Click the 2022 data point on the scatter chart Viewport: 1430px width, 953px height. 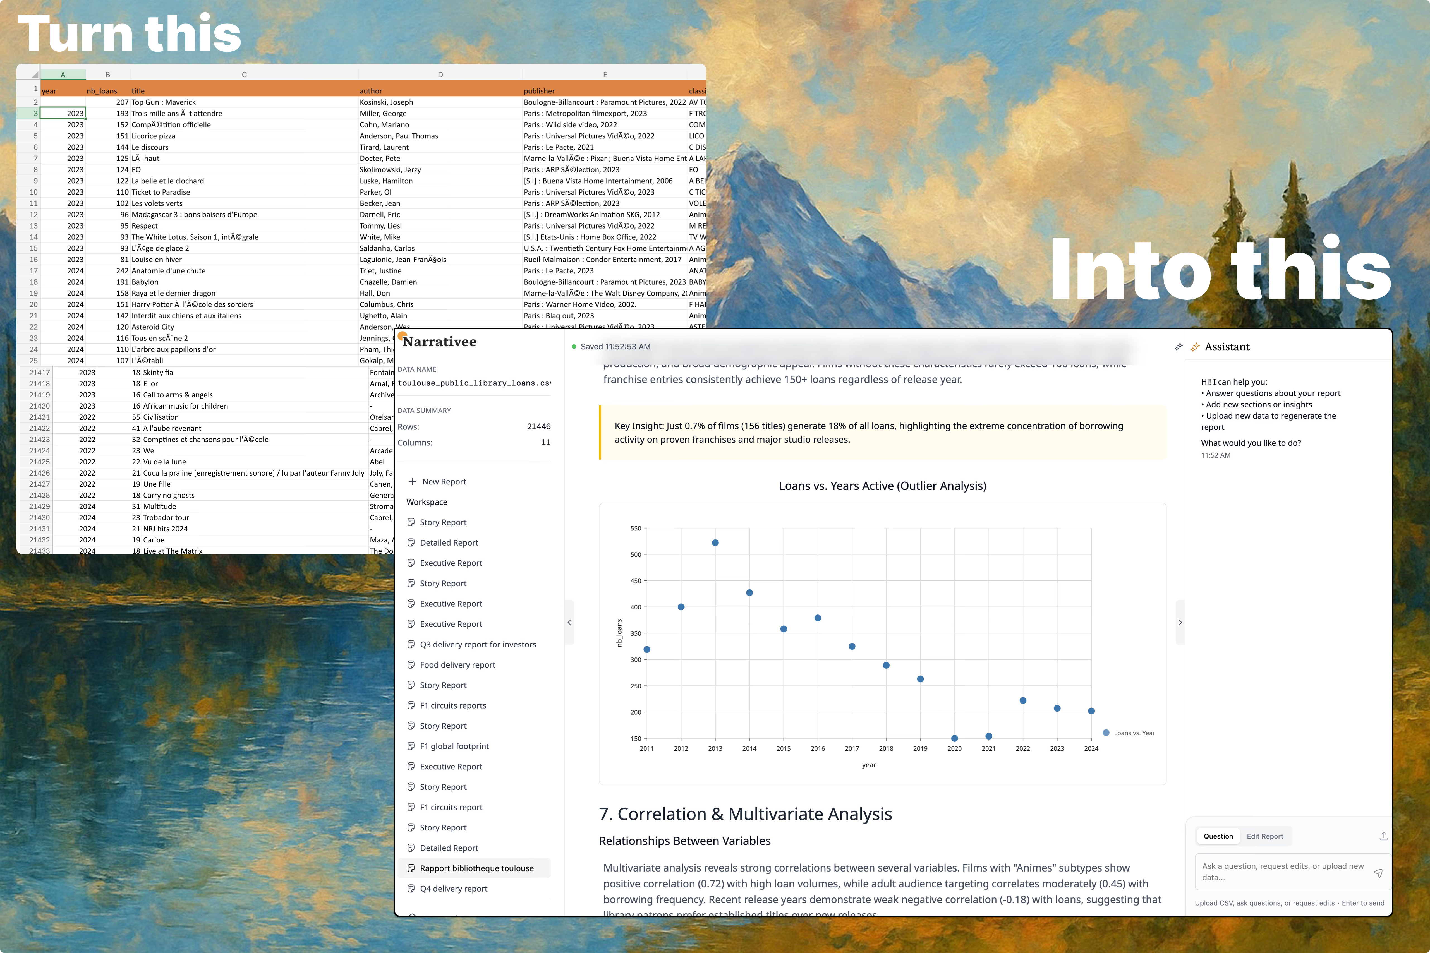click(1023, 701)
